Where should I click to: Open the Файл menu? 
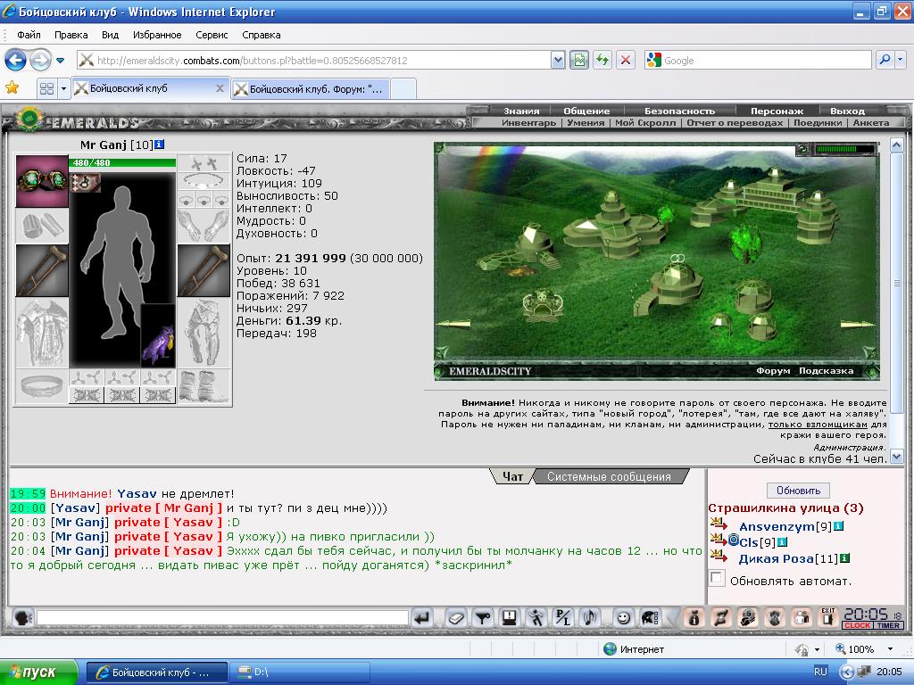[x=29, y=35]
